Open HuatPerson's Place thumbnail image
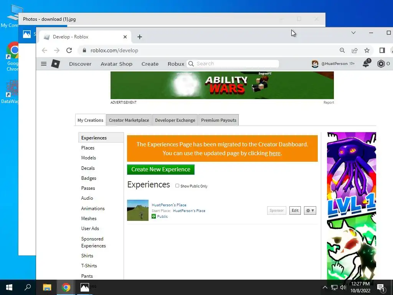The width and height of the screenshot is (393, 295). 138,210
